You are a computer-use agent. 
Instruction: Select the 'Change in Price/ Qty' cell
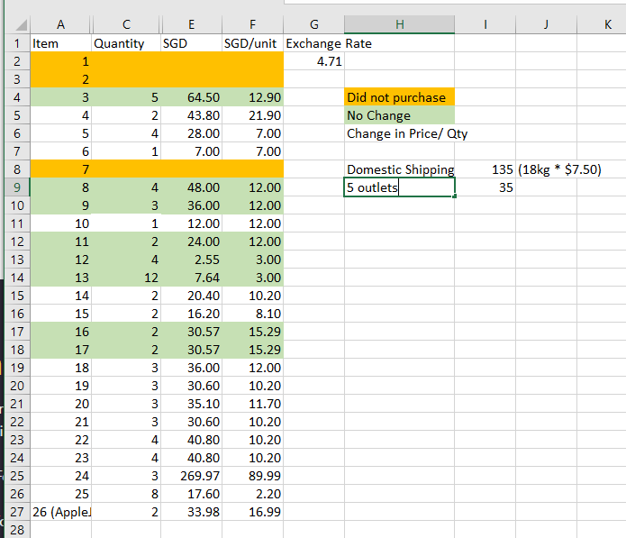click(x=407, y=133)
